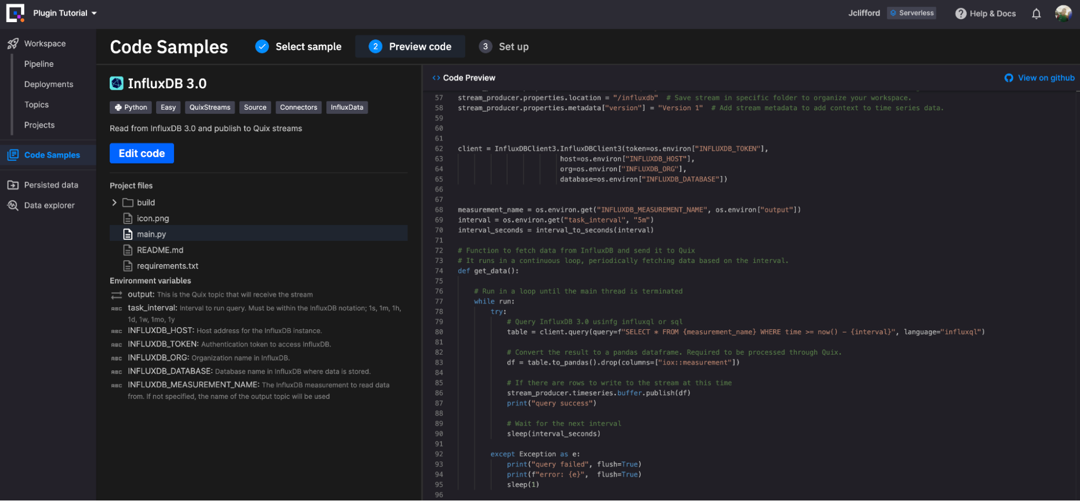Click the INFLUXDB_HOST variable name
Screen dimensions: 1080x501
[161, 330]
